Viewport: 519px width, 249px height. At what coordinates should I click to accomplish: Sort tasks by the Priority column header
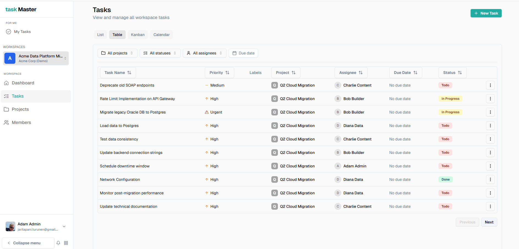[219, 72]
